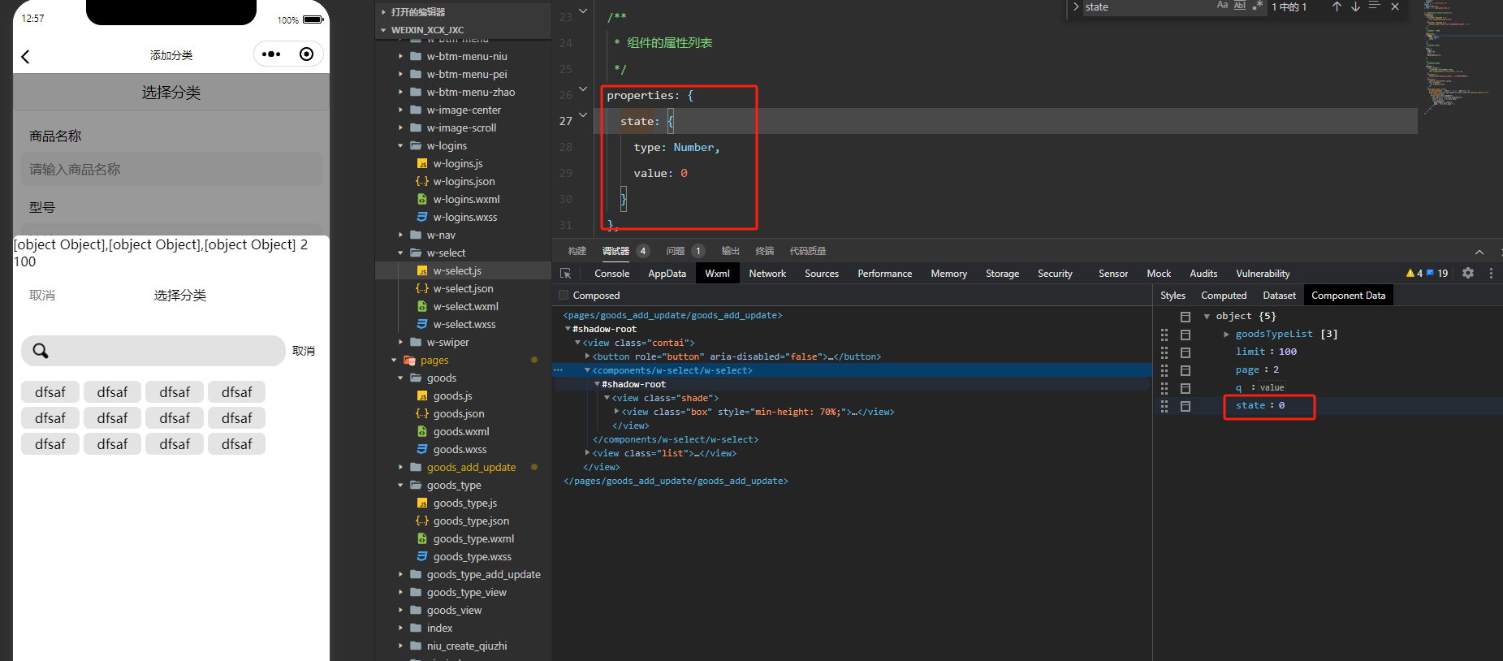Toggle the box icon next to page : 2
1503x661 pixels.
(x=1186, y=370)
